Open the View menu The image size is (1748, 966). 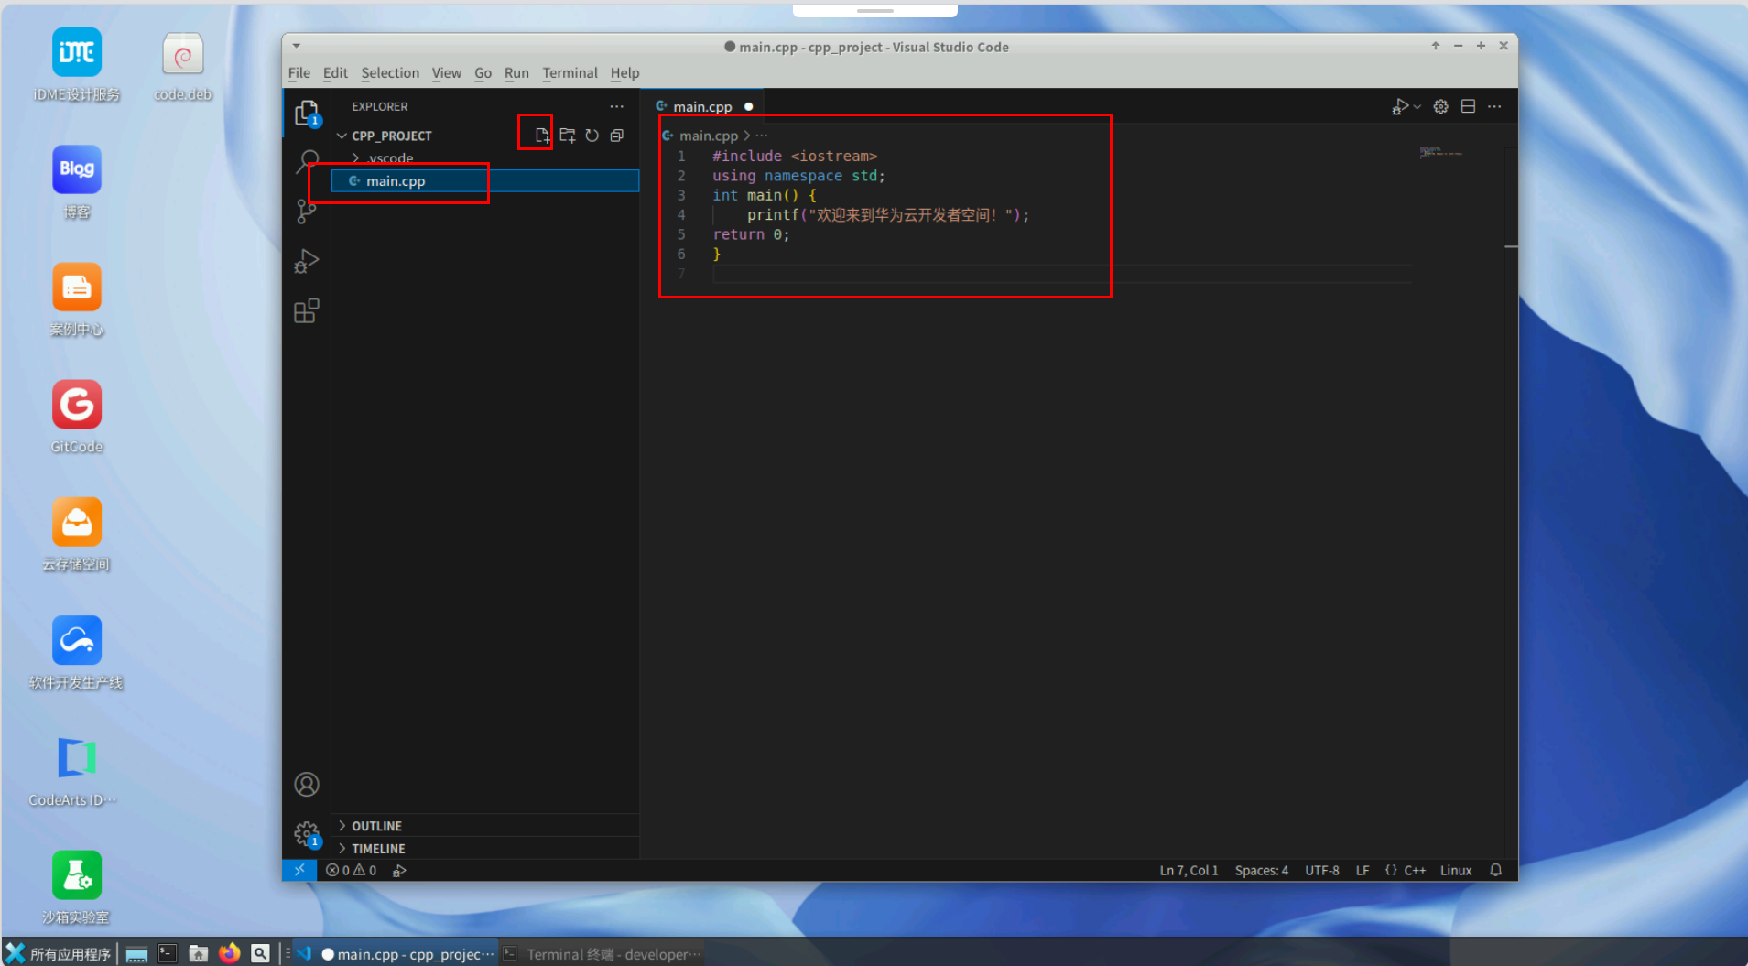(447, 73)
